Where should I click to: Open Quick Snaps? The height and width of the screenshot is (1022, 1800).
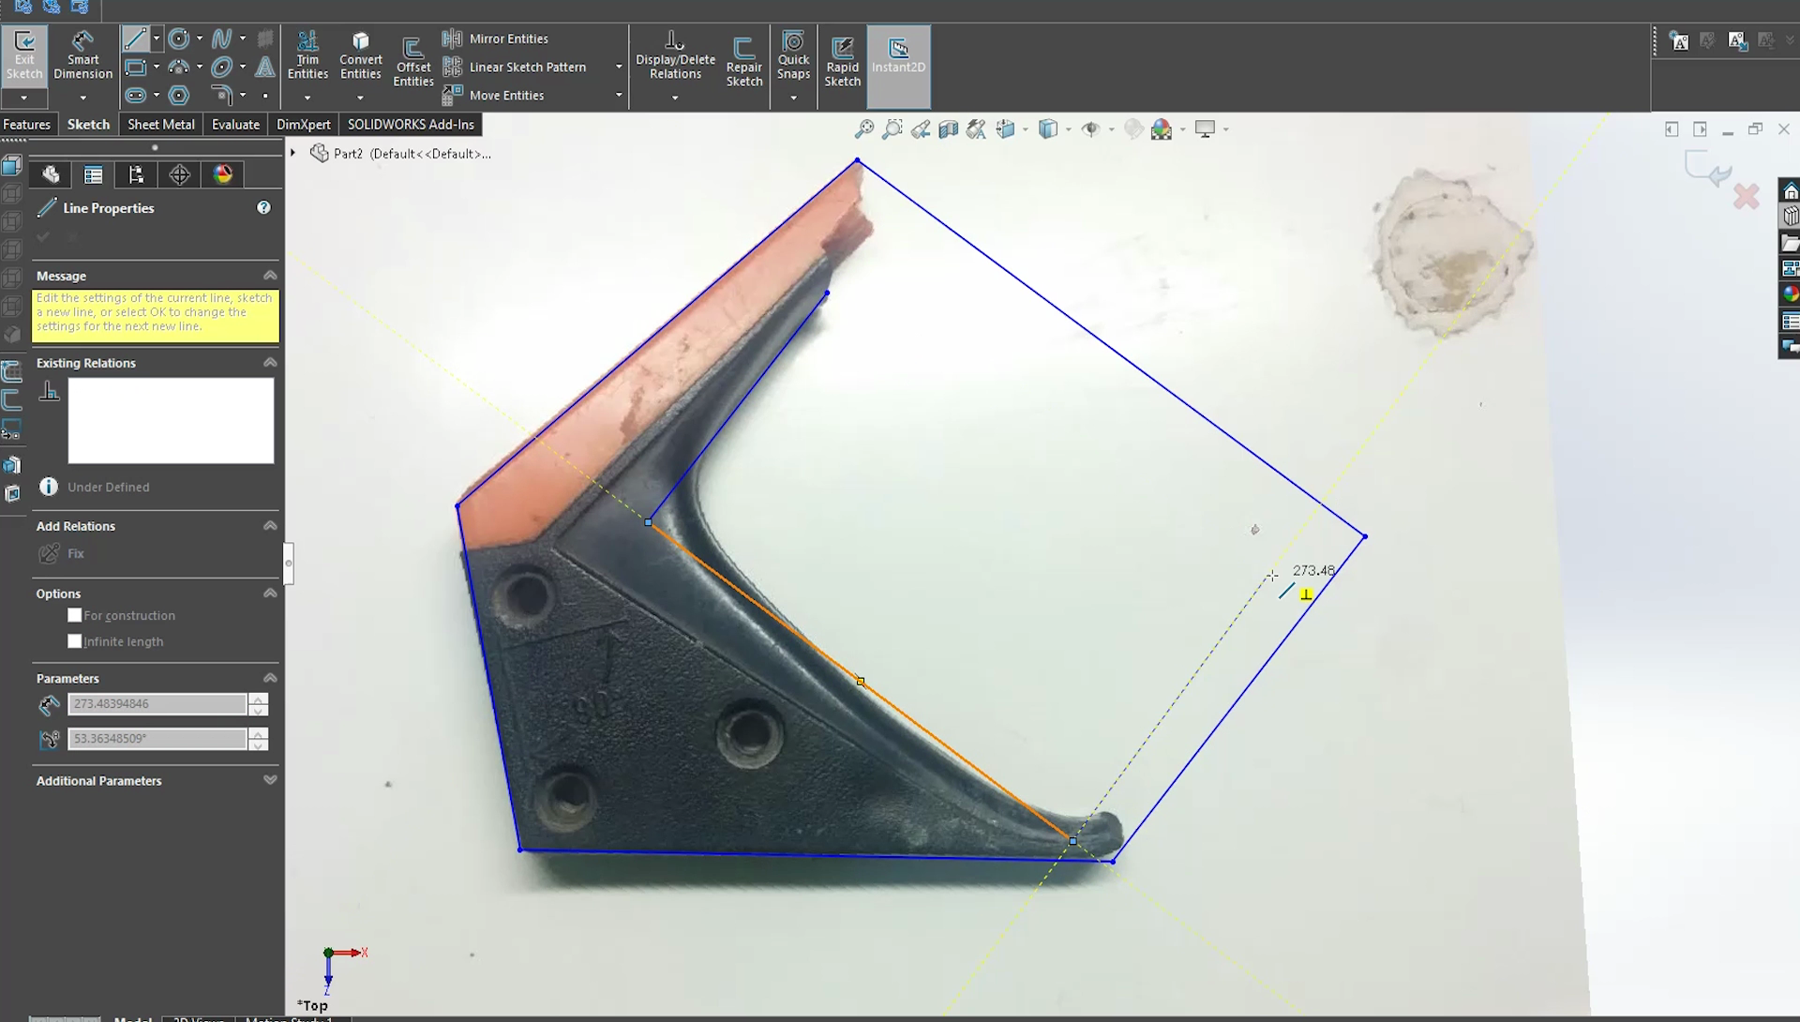(x=793, y=55)
